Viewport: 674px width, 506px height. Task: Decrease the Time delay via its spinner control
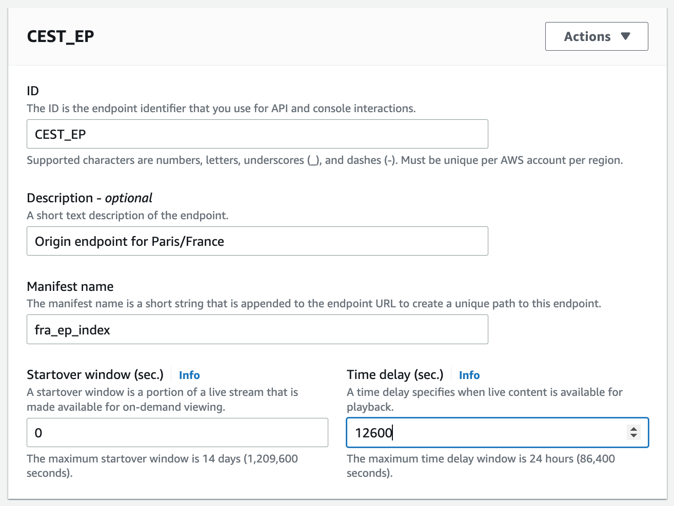(633, 436)
